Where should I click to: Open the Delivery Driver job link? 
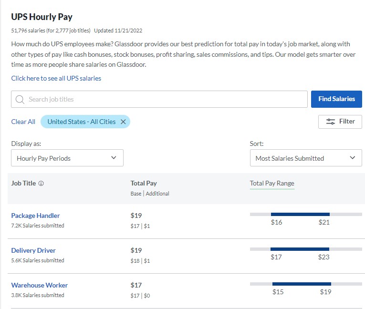pos(33,251)
